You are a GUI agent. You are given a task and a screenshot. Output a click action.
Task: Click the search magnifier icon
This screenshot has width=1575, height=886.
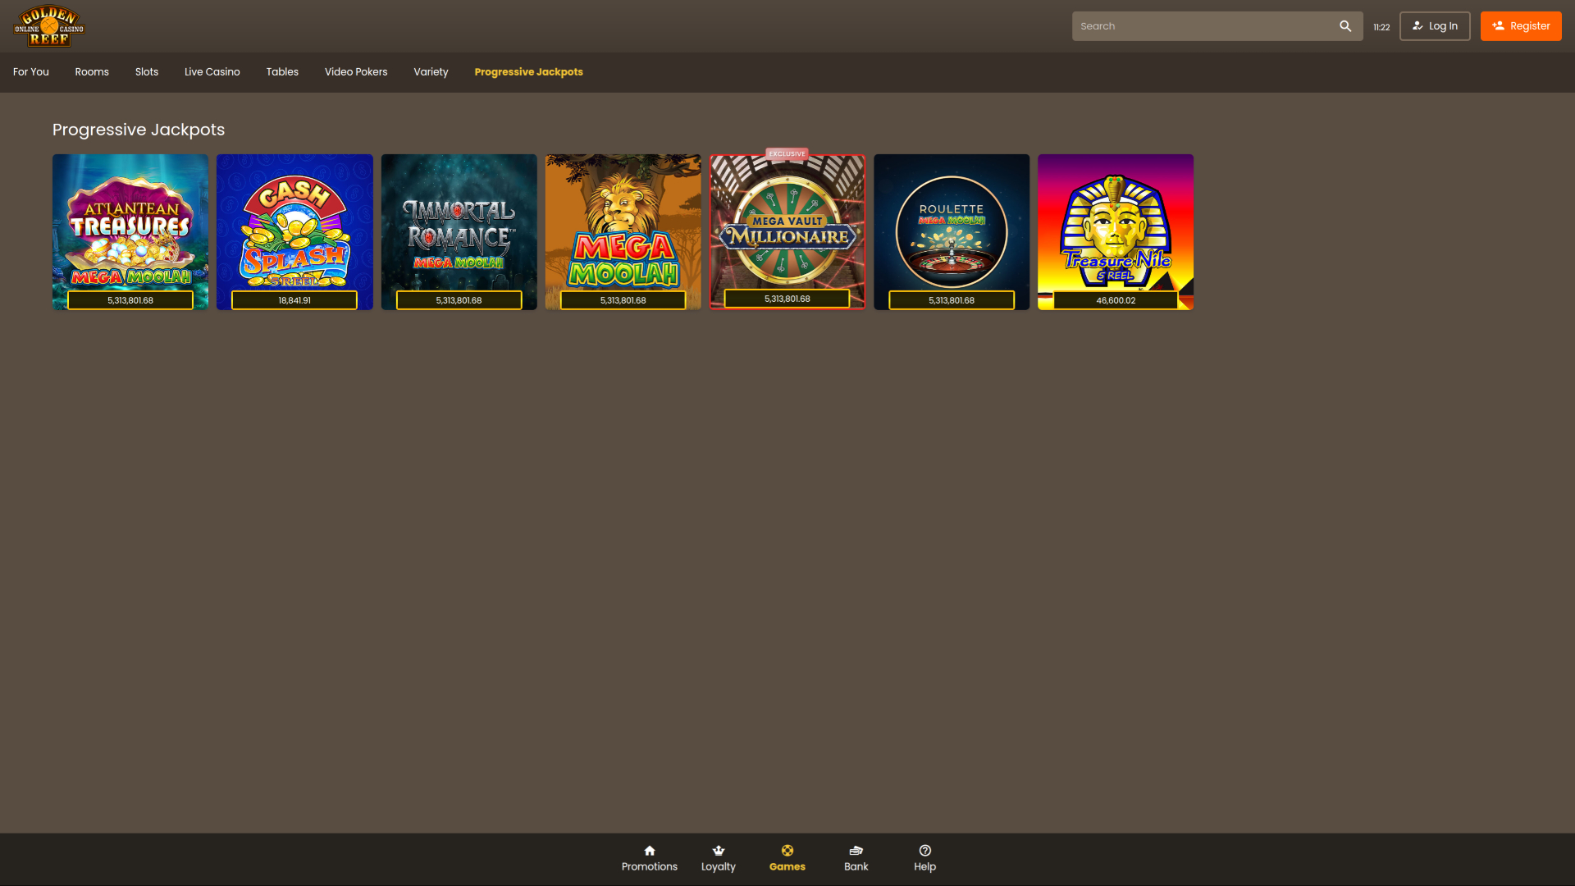click(x=1344, y=25)
